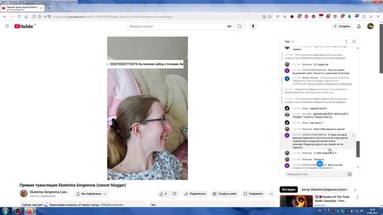Viewport: 383px width, 215px height.
Task: Click the site lock icon in address bar
Action: click(x=39, y=17)
